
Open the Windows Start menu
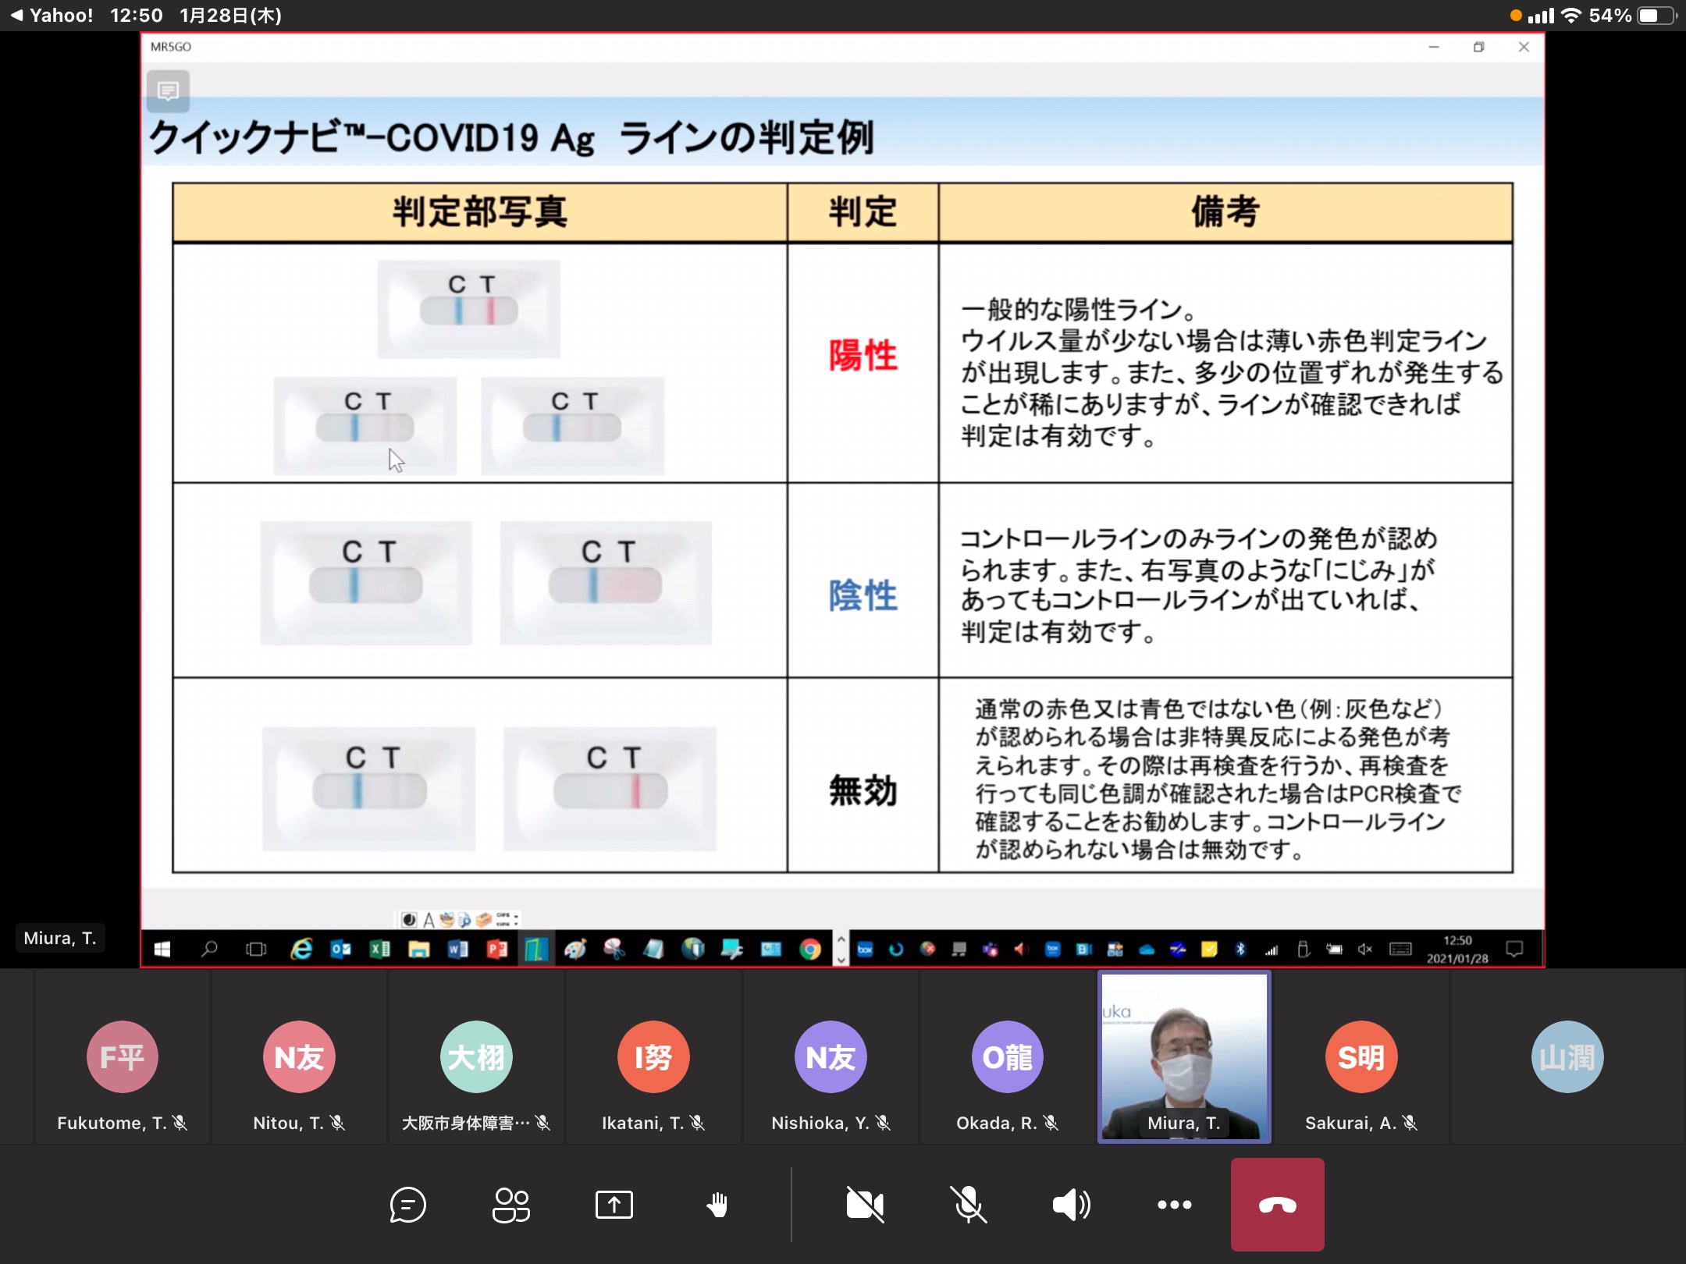162,950
